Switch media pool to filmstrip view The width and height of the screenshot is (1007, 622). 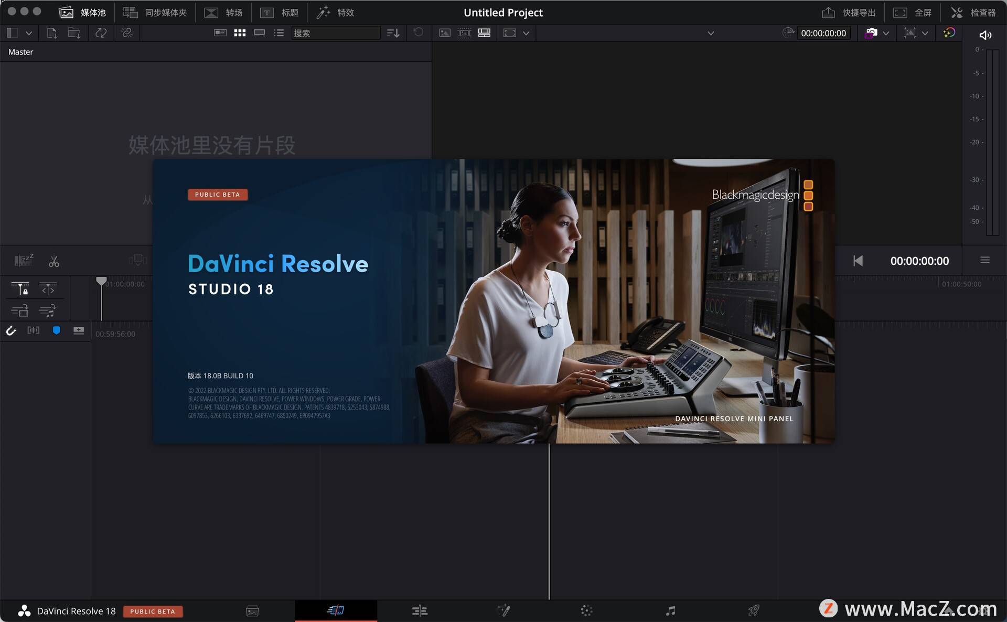coord(259,33)
